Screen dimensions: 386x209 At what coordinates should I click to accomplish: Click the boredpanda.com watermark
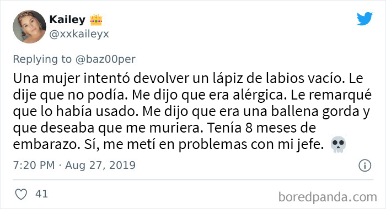tap(328, 197)
